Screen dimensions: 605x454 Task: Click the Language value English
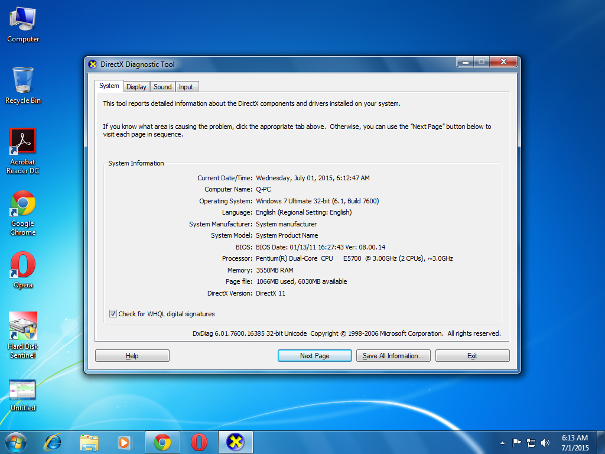click(x=304, y=212)
